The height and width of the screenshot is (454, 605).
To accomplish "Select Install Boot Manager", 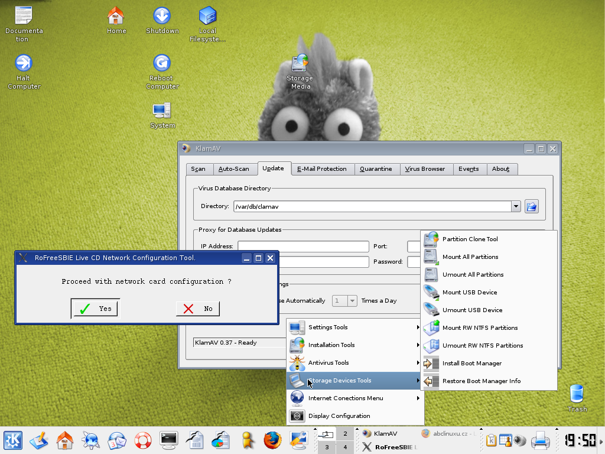I will pyautogui.click(x=489, y=364).
